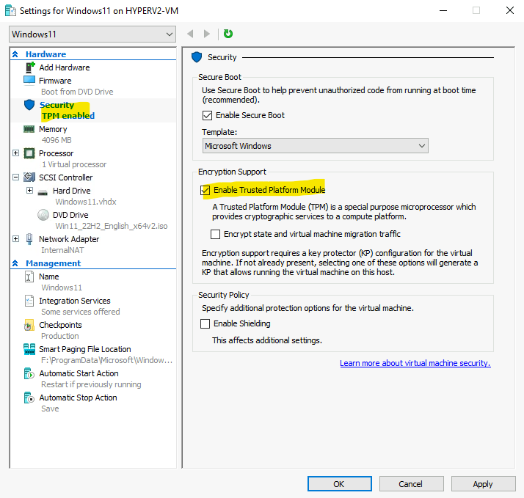Image resolution: width=524 pixels, height=498 pixels.
Task: Select Memory settings item
Action: 53,129
